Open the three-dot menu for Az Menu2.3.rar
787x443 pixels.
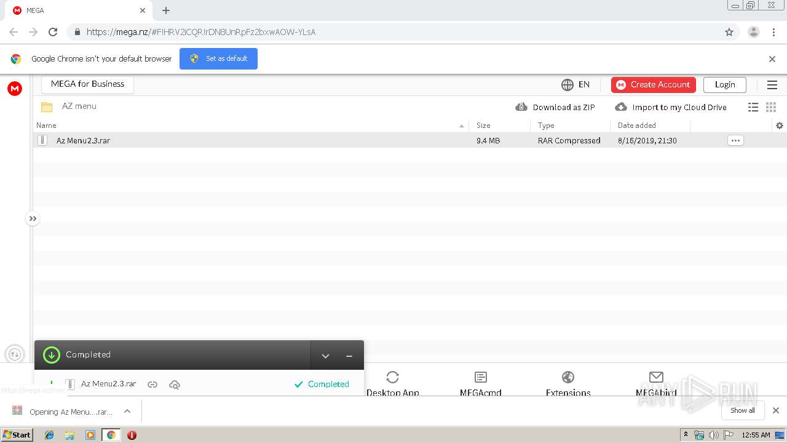735,140
